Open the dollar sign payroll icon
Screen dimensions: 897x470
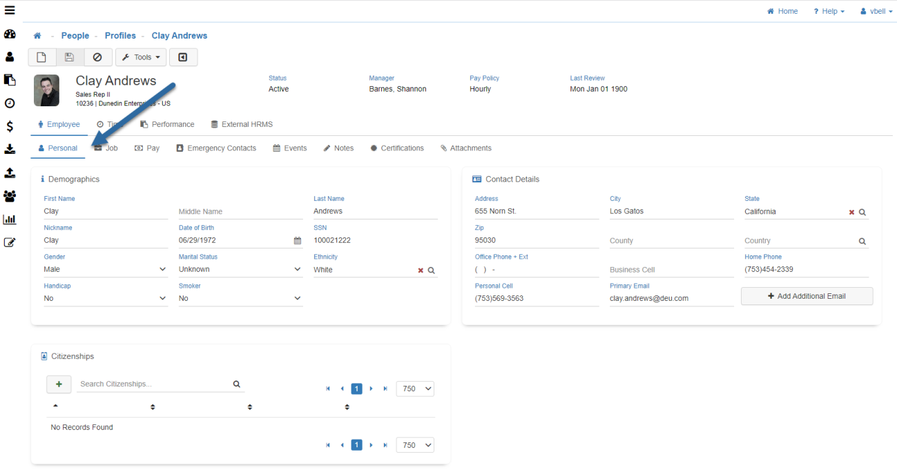[10, 126]
